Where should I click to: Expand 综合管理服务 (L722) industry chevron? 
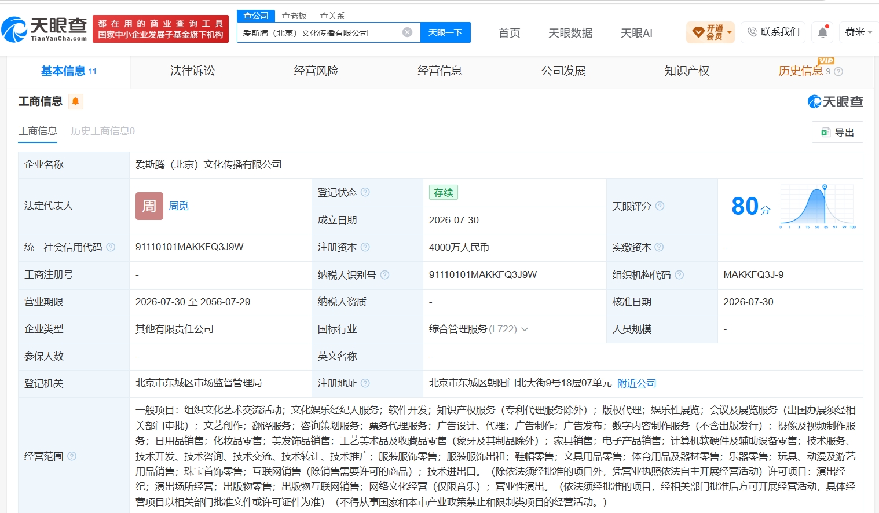[525, 329]
